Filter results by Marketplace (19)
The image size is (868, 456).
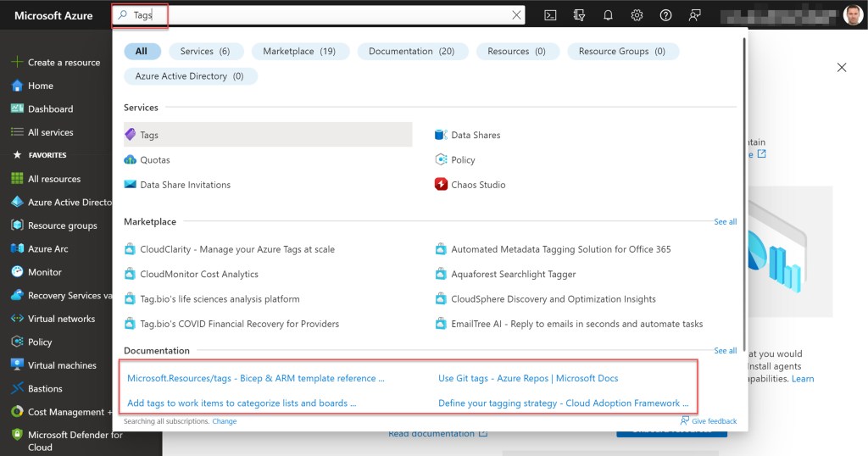pyautogui.click(x=299, y=52)
